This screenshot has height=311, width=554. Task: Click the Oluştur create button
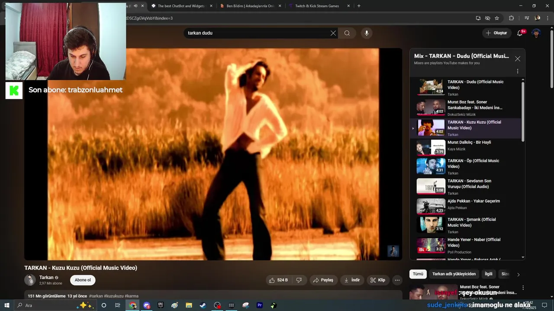click(496, 33)
